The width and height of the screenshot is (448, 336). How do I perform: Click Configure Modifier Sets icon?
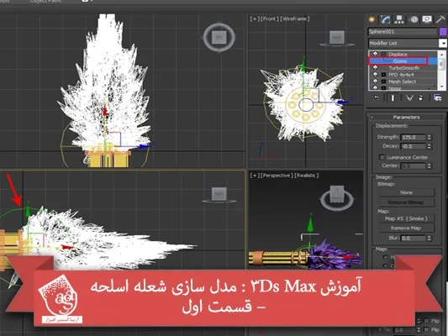coord(437,98)
